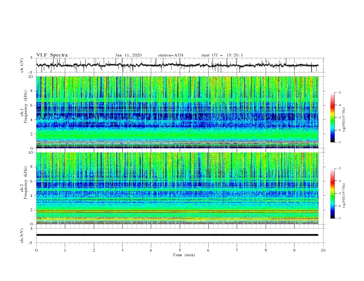Click the "2" kHz tick of ch.2 spectrogram
This screenshot has height=281, width=364.
(x=32, y=210)
